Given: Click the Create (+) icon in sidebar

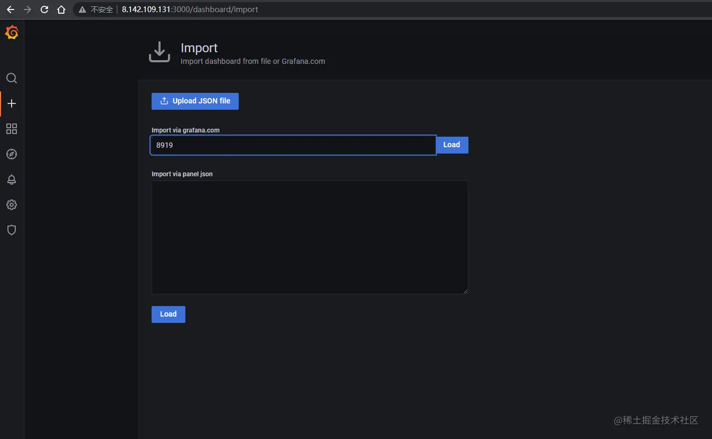Looking at the screenshot, I should pos(12,103).
